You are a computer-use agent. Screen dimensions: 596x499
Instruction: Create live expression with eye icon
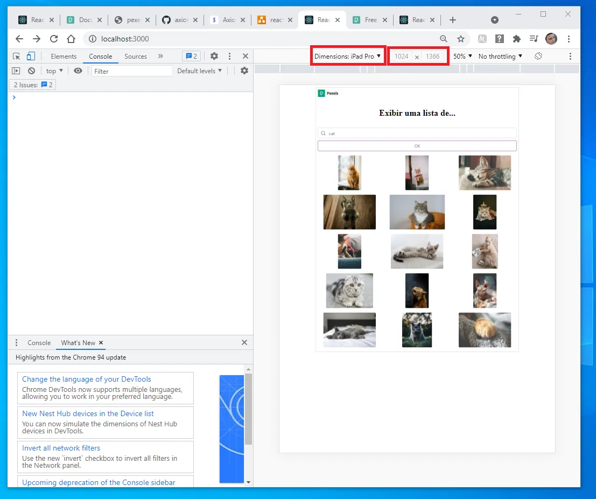click(78, 71)
